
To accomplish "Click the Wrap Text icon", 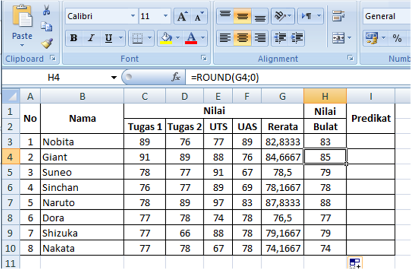I will (x=339, y=16).
